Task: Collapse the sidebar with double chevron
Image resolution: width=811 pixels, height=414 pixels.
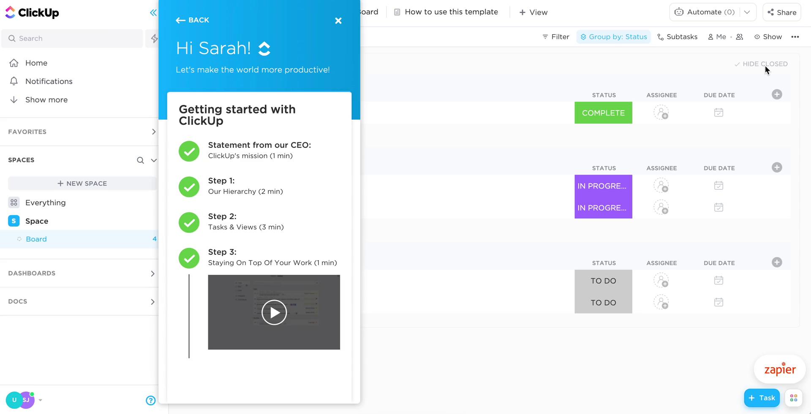Action: click(153, 13)
